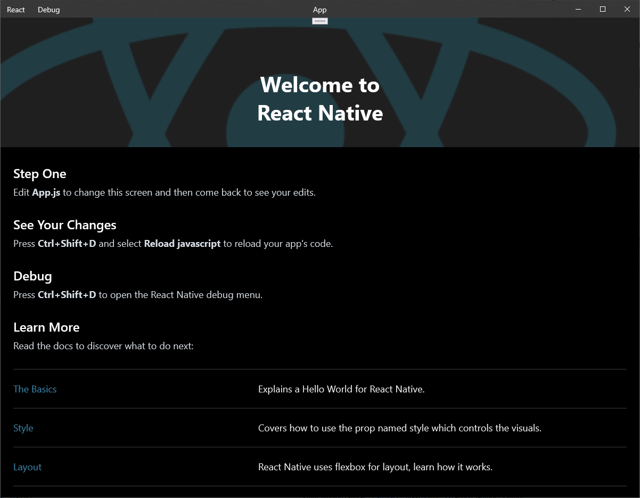
Task: Click the 'Debug' section heading
Action: point(32,276)
